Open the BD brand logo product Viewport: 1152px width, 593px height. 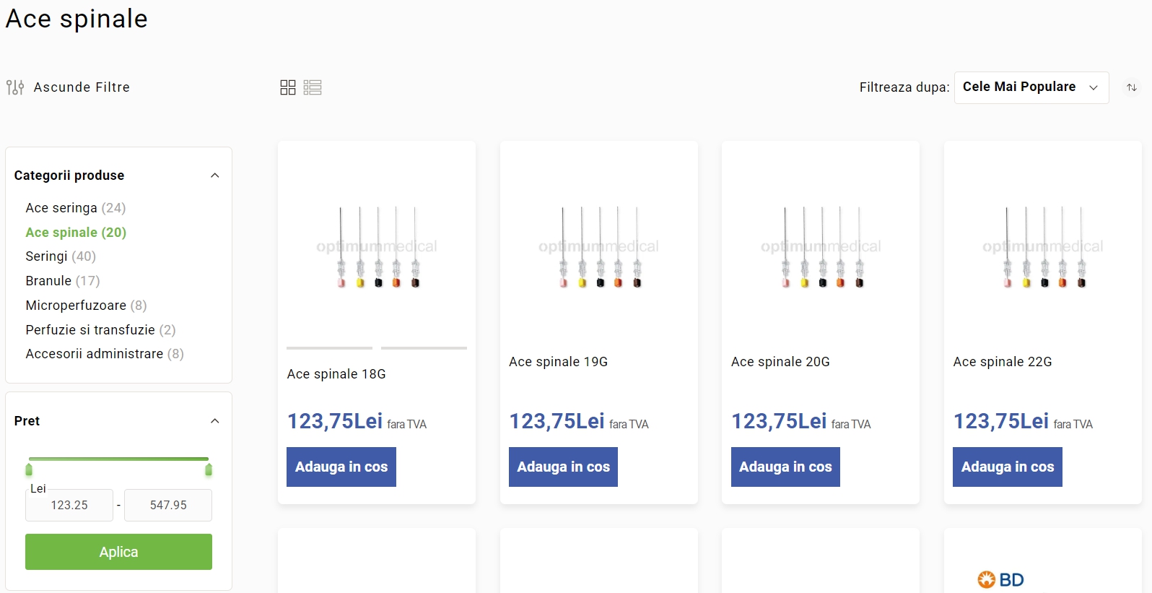1000,579
